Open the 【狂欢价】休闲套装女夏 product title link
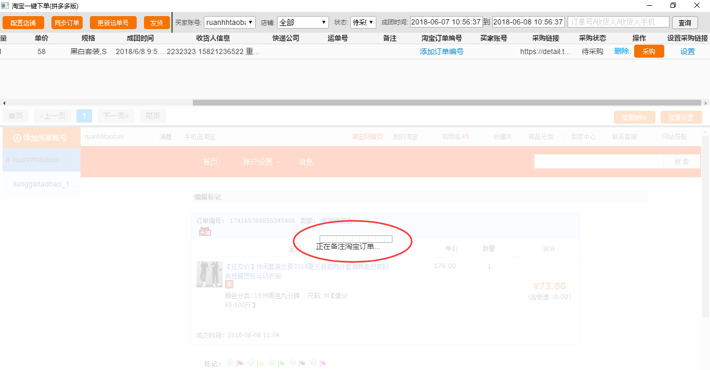Screen dimensions: 710x370 307,271
